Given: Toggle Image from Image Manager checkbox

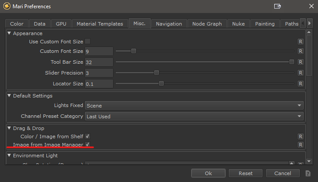Looking at the screenshot, I should tap(88, 144).
